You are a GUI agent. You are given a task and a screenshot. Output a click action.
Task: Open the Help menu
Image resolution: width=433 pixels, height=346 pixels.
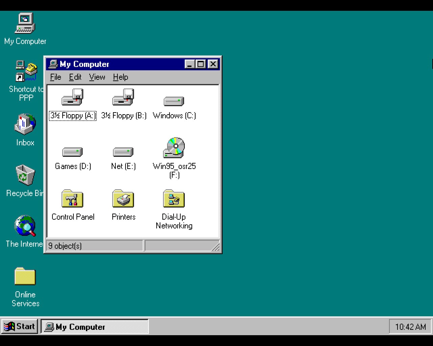point(120,77)
